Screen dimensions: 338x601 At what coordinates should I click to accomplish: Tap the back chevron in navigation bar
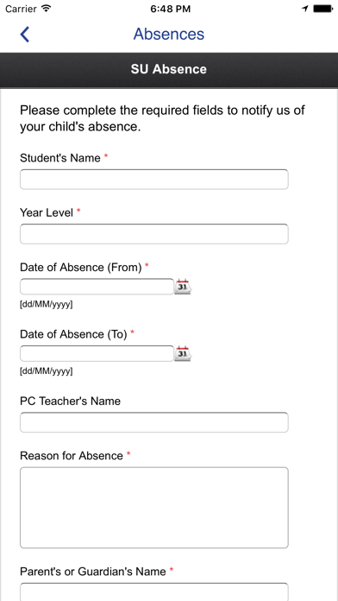[24, 35]
